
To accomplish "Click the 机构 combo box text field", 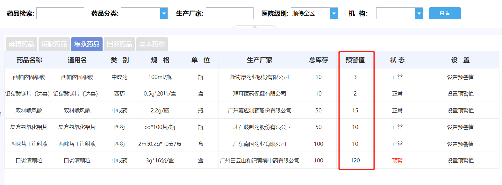I will coord(396,13).
